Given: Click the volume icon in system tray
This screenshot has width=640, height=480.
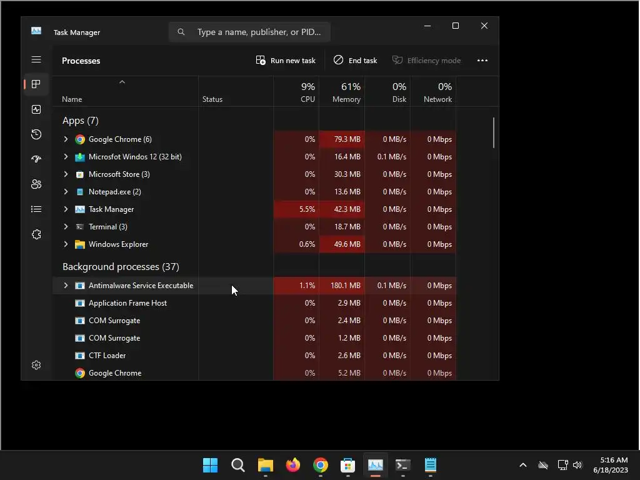Looking at the screenshot, I should pyautogui.click(x=577, y=465).
